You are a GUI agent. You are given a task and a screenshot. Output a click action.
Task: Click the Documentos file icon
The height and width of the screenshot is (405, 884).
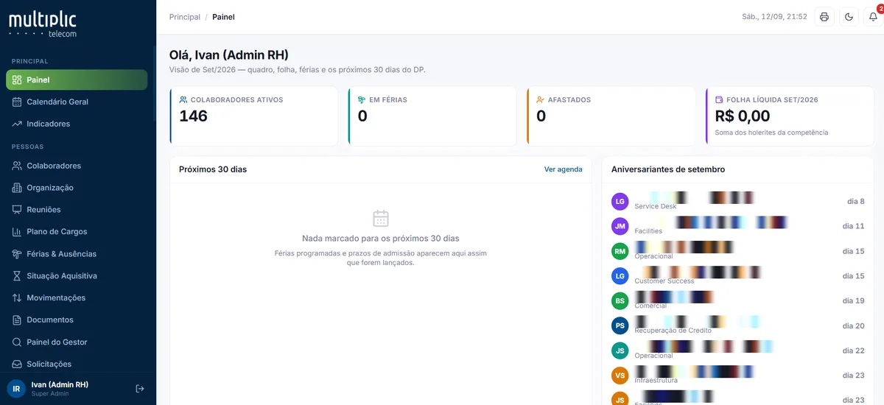click(x=17, y=320)
